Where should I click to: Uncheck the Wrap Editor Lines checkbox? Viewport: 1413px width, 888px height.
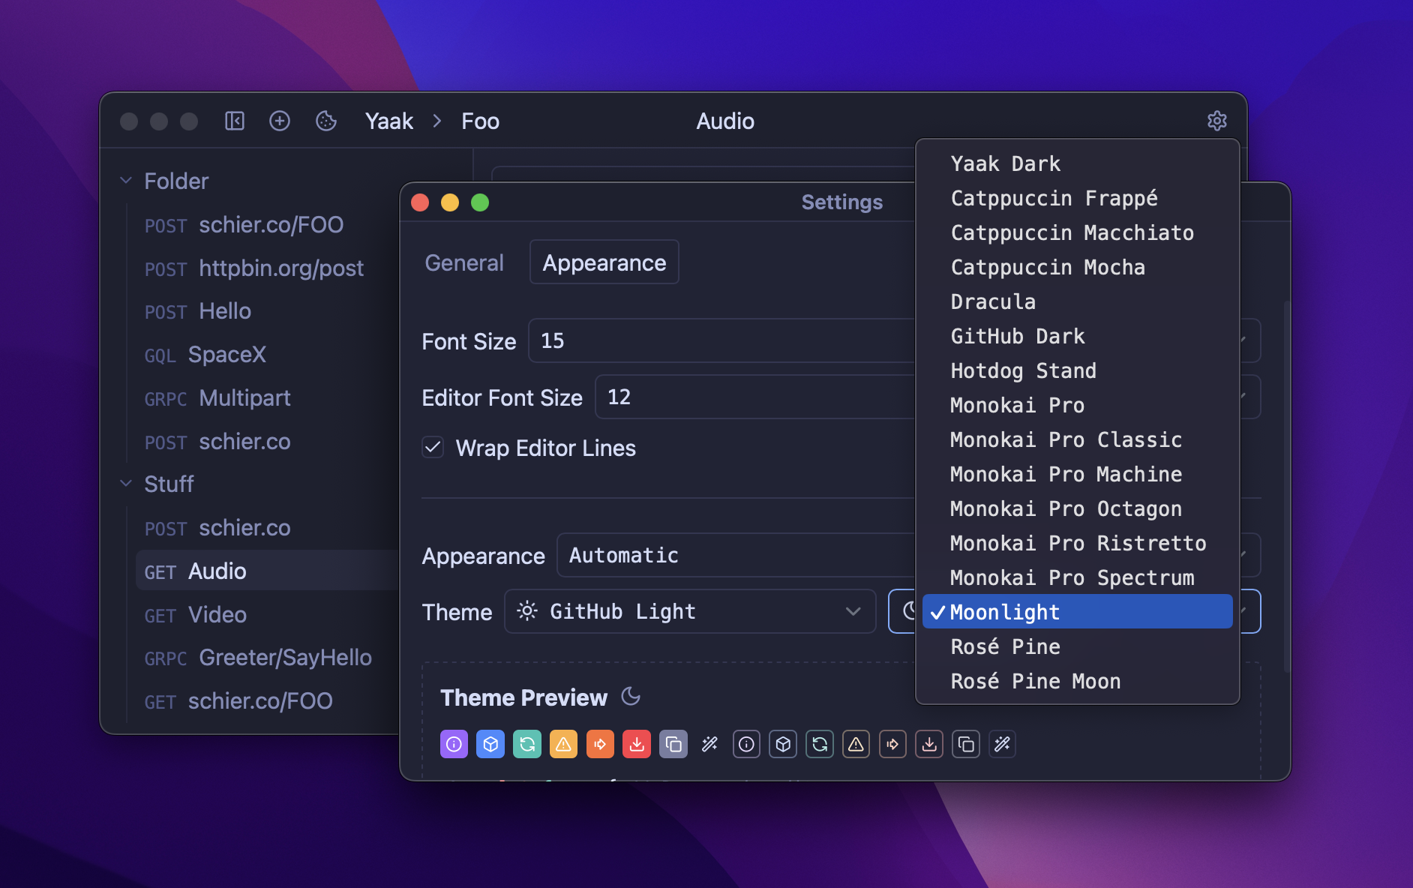(x=433, y=448)
